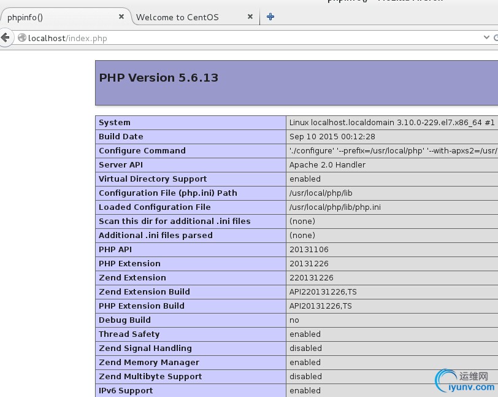The width and height of the screenshot is (498, 397).
Task: Click the browser back arrow button
Action: pos(6,38)
